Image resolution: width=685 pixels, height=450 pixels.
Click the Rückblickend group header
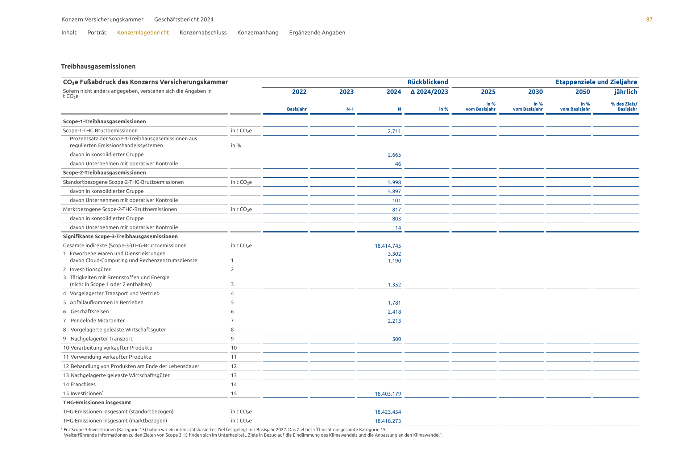428,82
